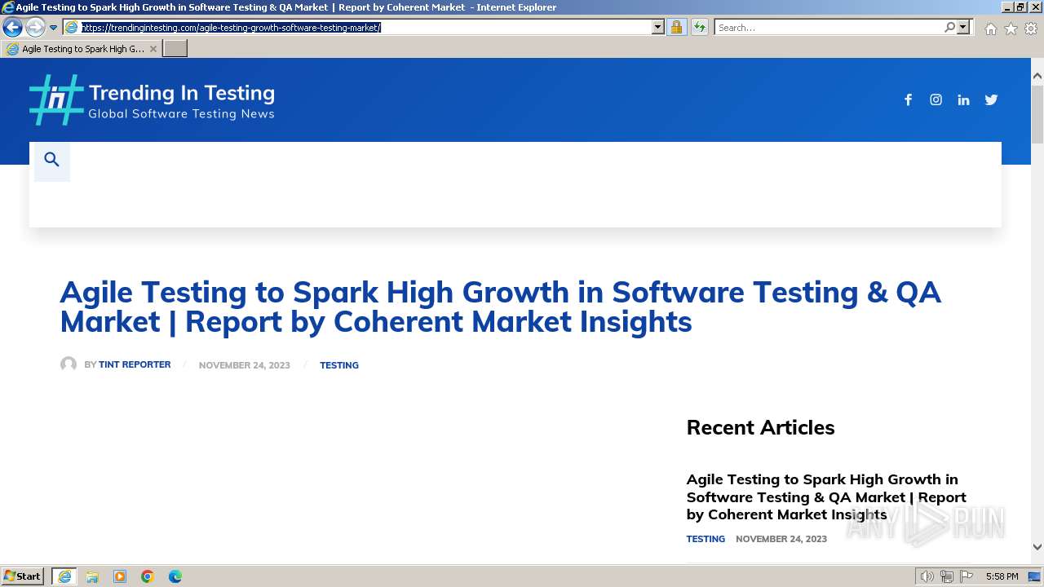Click the refresh page icon
Viewport: 1044px width, 587px height.
coord(699,27)
